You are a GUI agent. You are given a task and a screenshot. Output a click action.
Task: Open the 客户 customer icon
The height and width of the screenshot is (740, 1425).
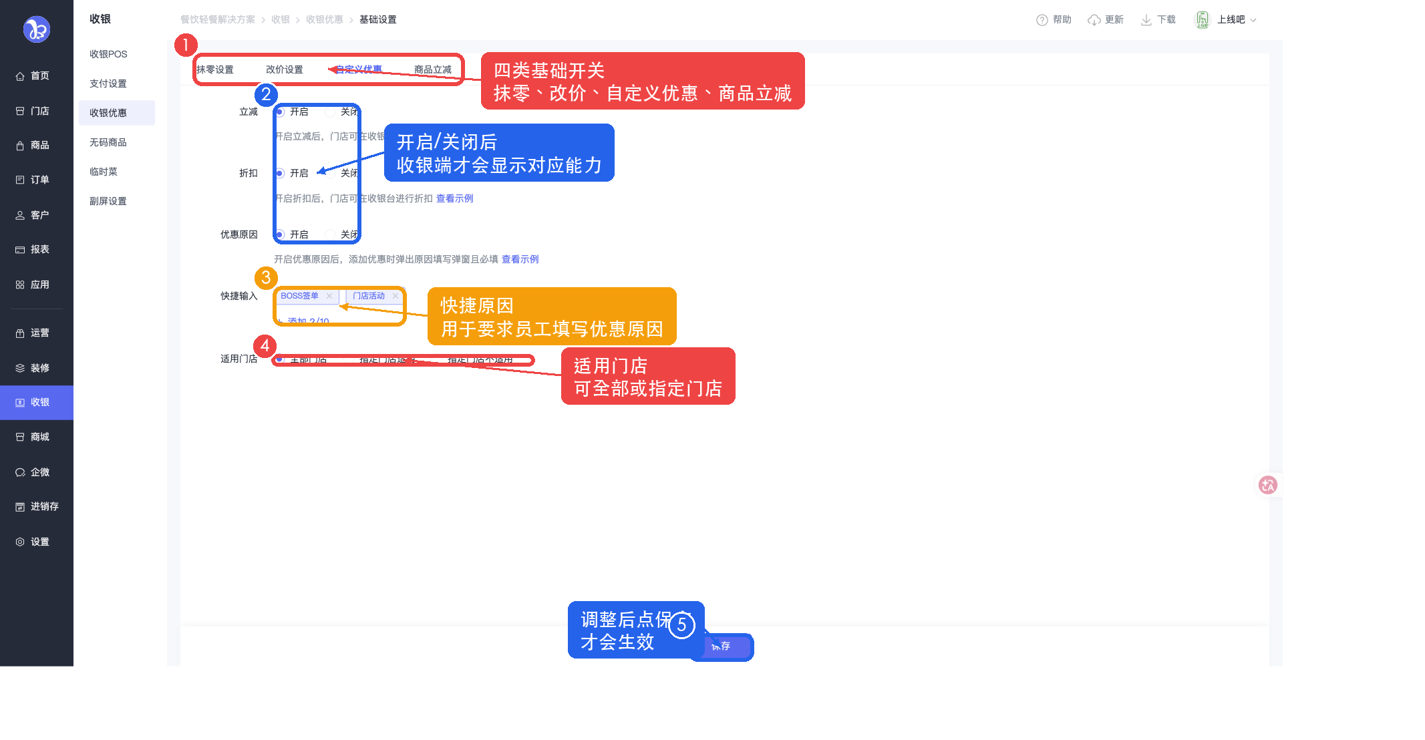[x=20, y=215]
